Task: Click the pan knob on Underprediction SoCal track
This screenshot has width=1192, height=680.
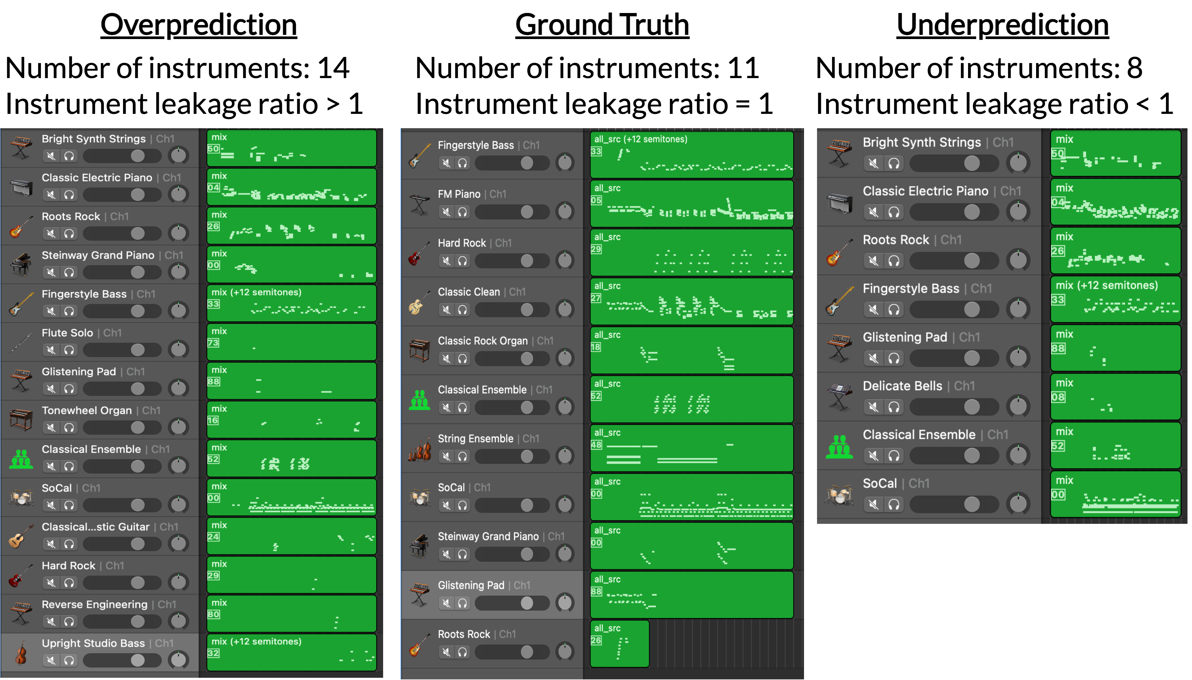Action: [1018, 504]
